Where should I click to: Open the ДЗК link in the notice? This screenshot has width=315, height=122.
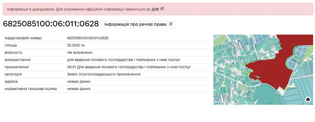click(x=155, y=9)
